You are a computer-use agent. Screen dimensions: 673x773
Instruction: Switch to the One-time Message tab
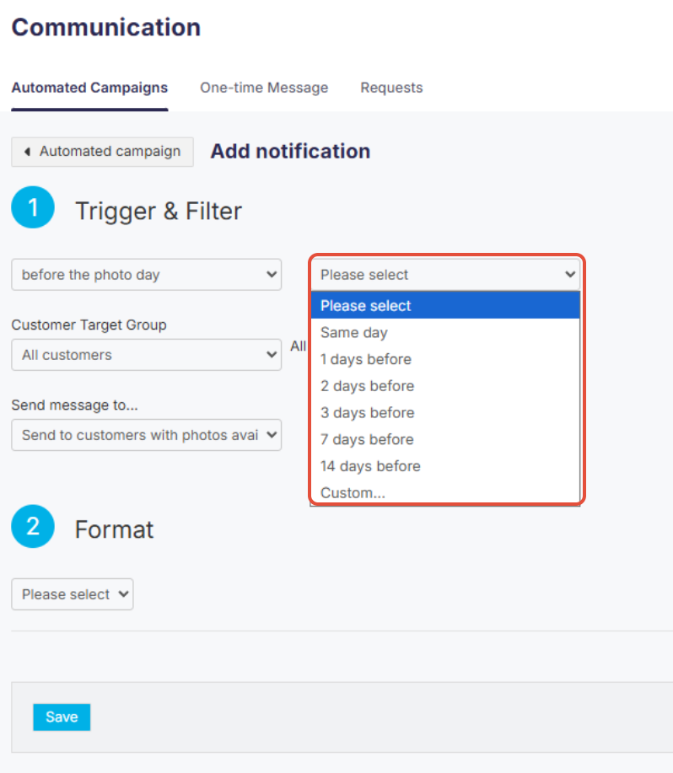pos(264,88)
